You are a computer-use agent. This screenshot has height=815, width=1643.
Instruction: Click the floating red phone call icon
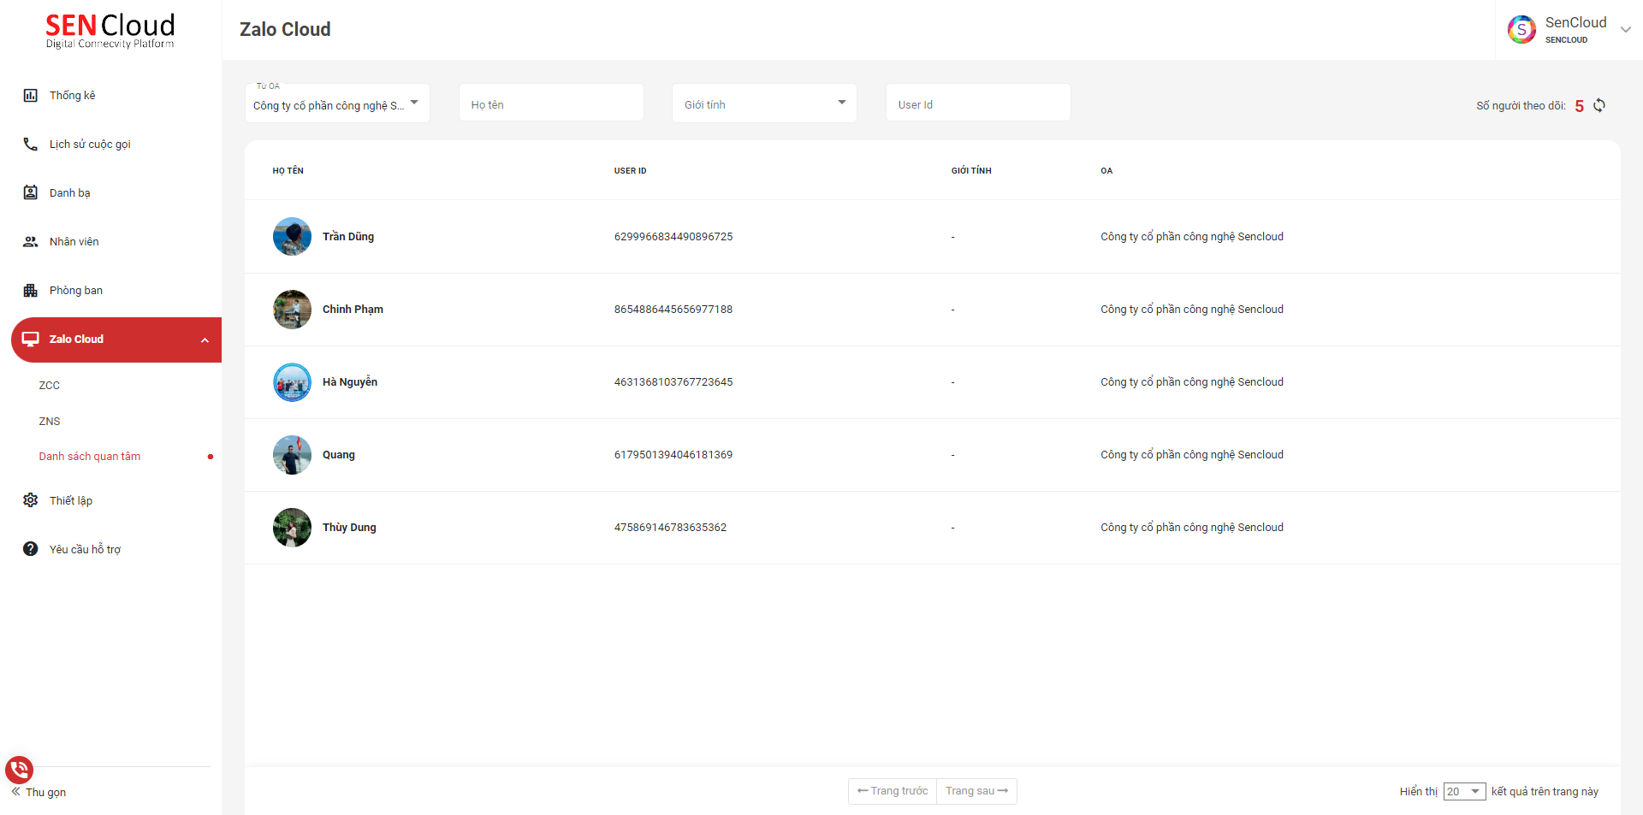pyautogui.click(x=19, y=770)
